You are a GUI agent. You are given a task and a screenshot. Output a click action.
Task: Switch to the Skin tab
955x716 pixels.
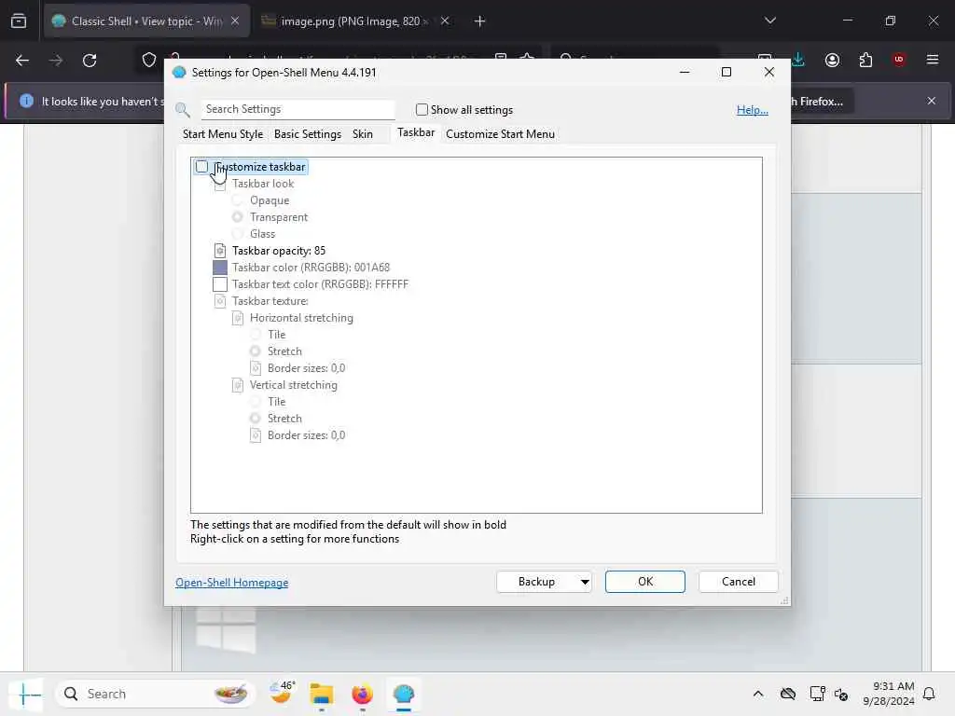(363, 134)
